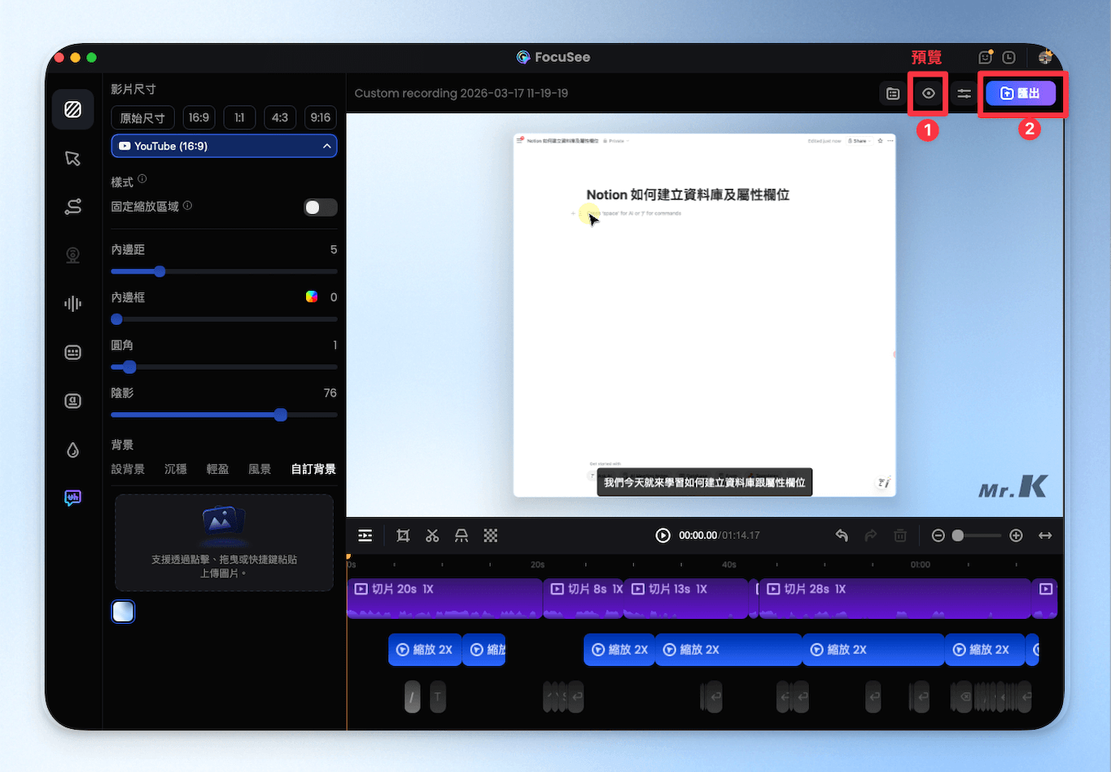Switch to the 自訂背景 tab
The image size is (1111, 772).
pos(313,469)
